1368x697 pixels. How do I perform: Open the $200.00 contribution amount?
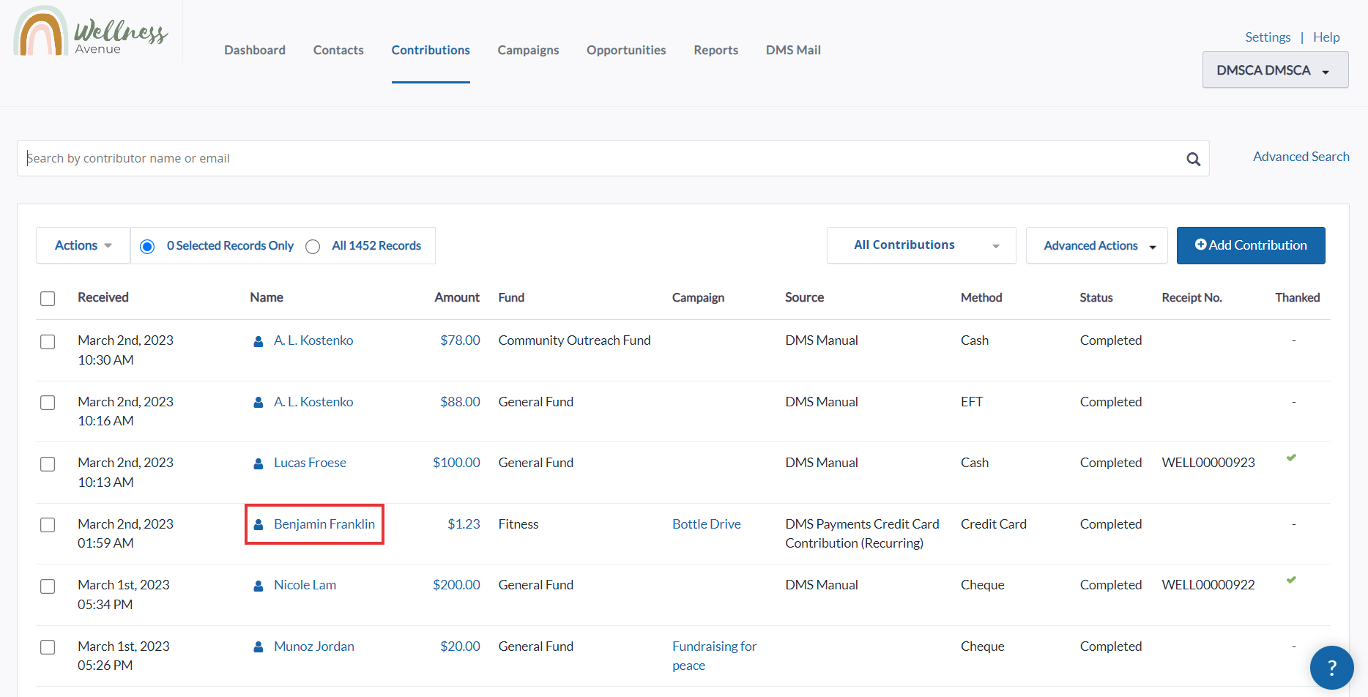tap(456, 585)
